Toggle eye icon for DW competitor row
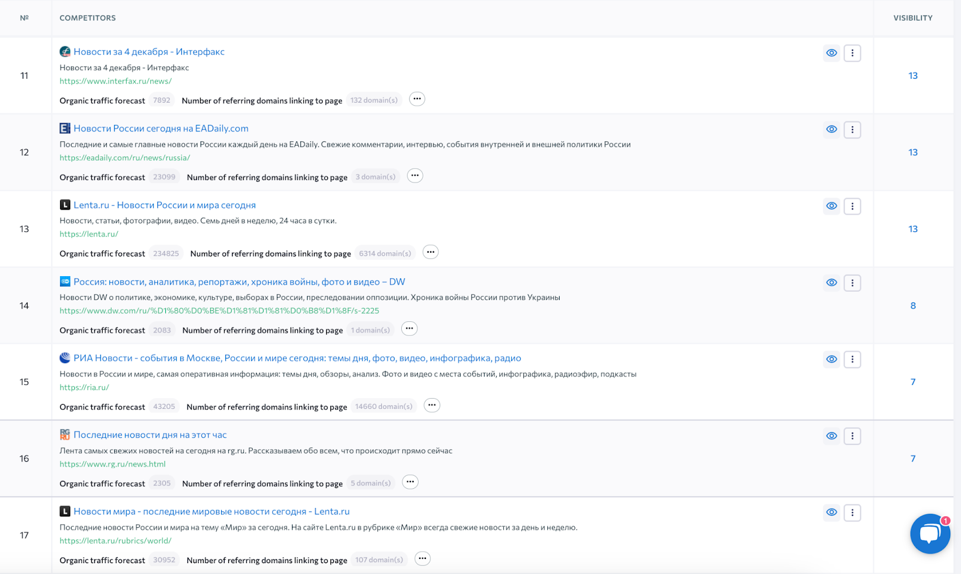 [831, 283]
